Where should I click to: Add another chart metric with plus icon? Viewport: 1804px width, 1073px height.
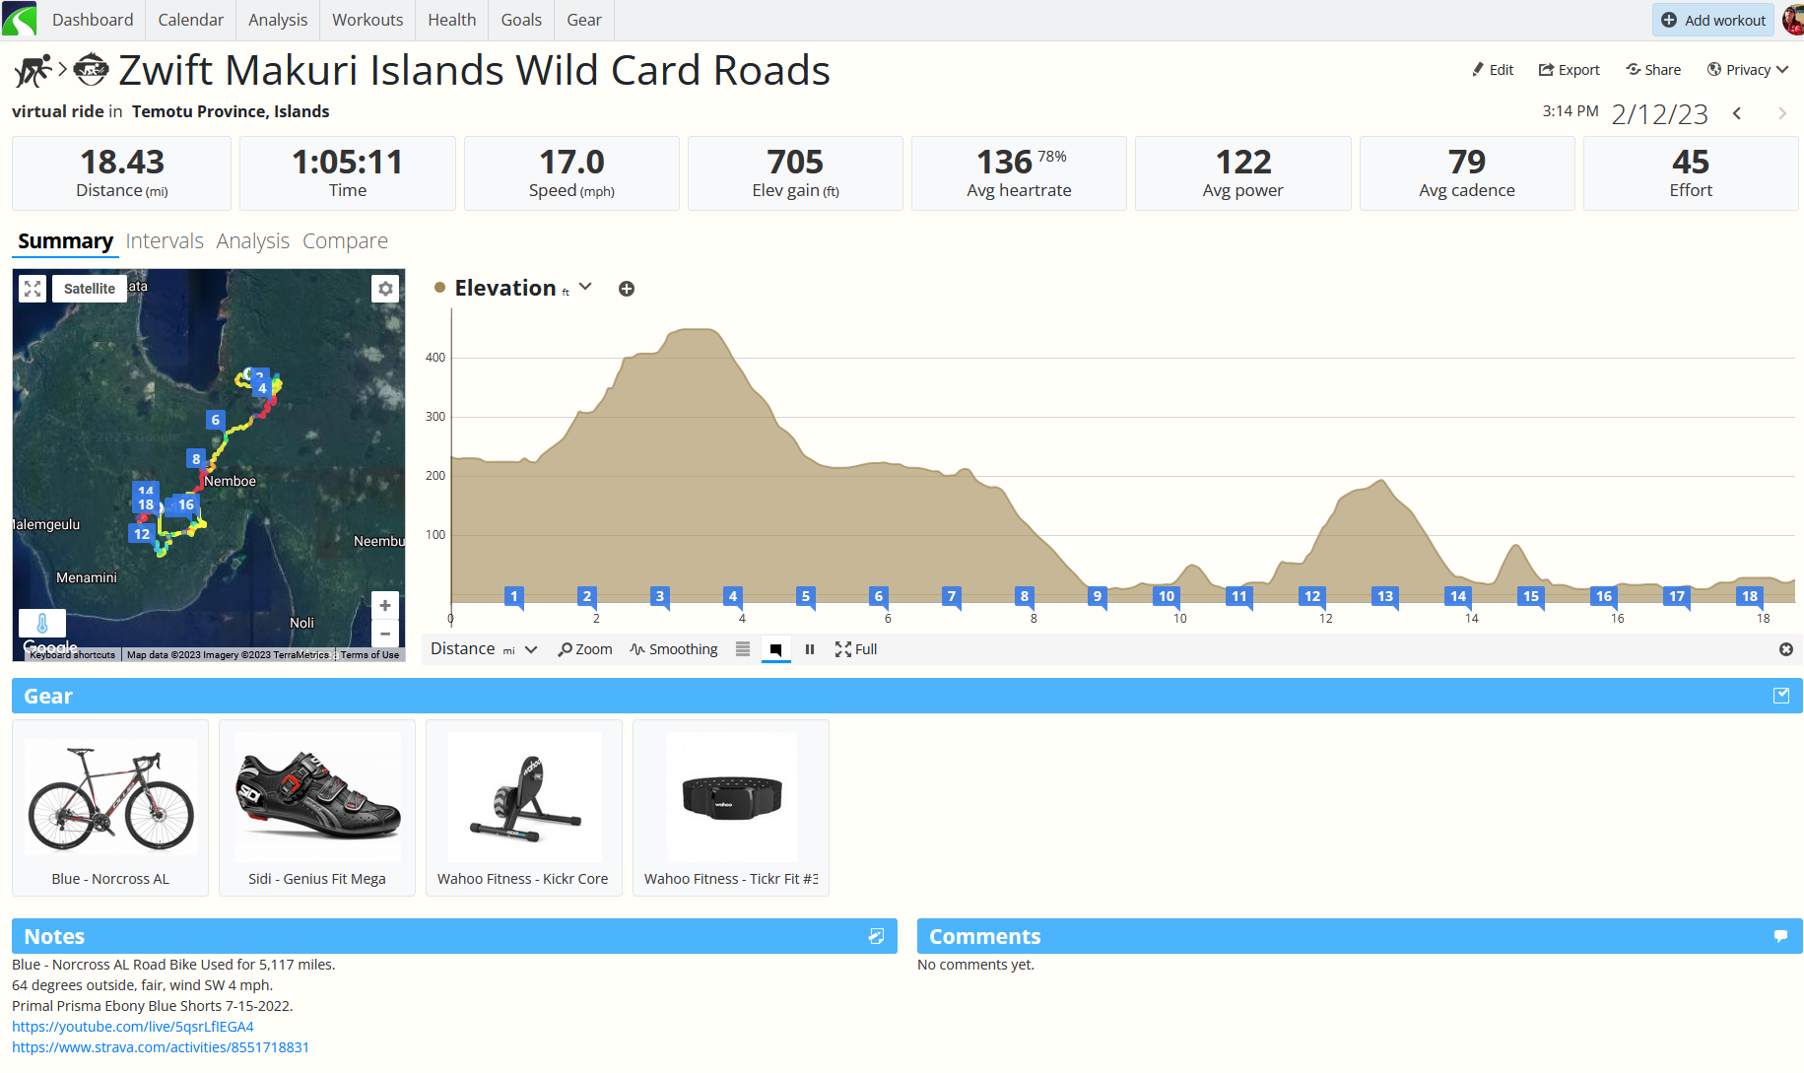tap(626, 289)
